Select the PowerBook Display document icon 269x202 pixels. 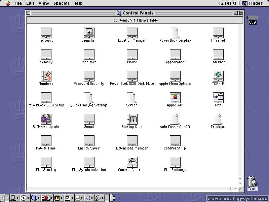click(174, 33)
